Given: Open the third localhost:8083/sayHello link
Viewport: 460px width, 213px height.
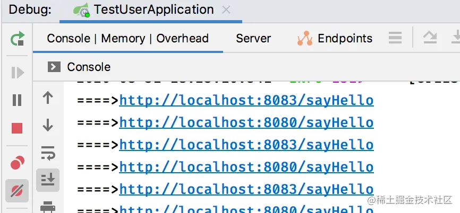Looking at the screenshot, I should tap(246, 190).
